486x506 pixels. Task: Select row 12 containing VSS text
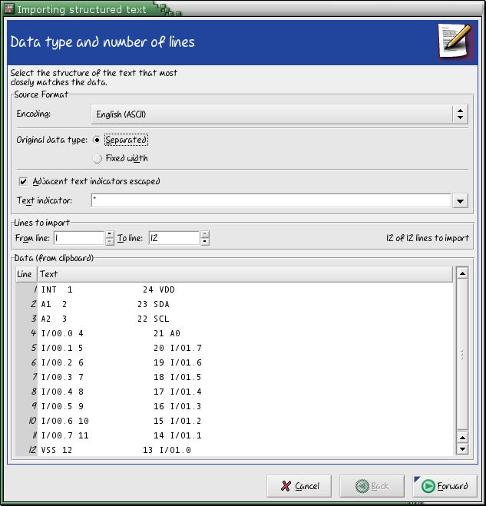[x=230, y=450]
